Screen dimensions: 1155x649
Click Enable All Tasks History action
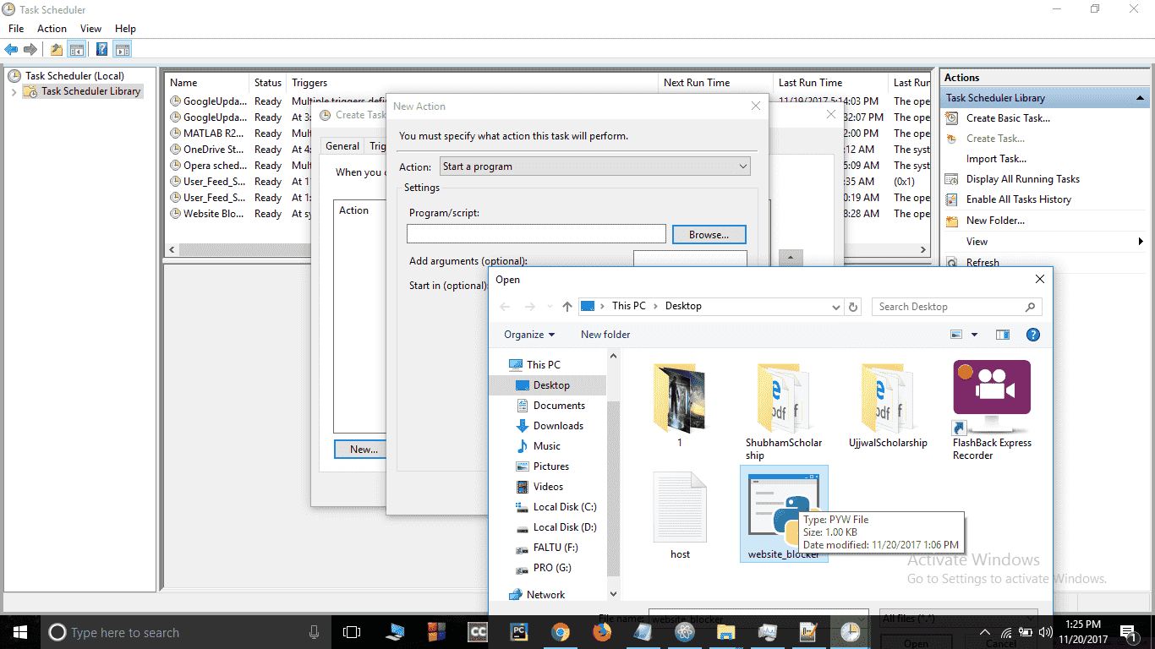tap(1018, 199)
